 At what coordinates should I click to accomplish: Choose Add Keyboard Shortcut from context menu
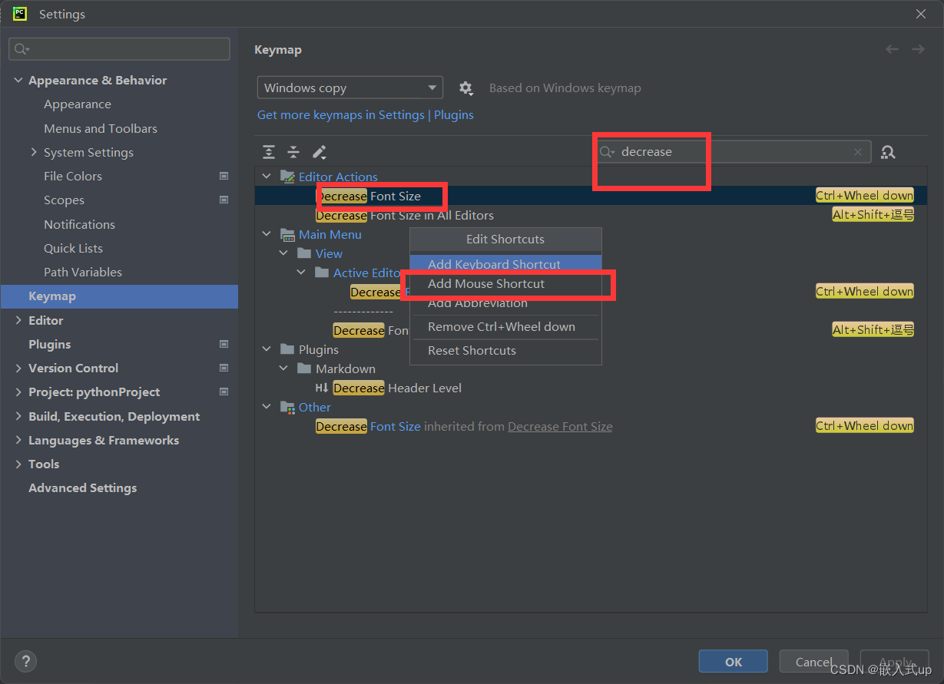tap(505, 264)
